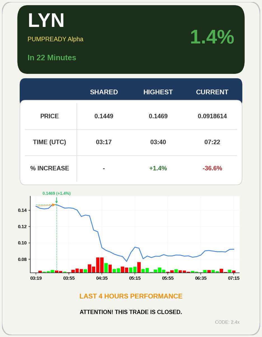Click the SHARED column header
This screenshot has width=262, height=337.
pyautogui.click(x=104, y=92)
